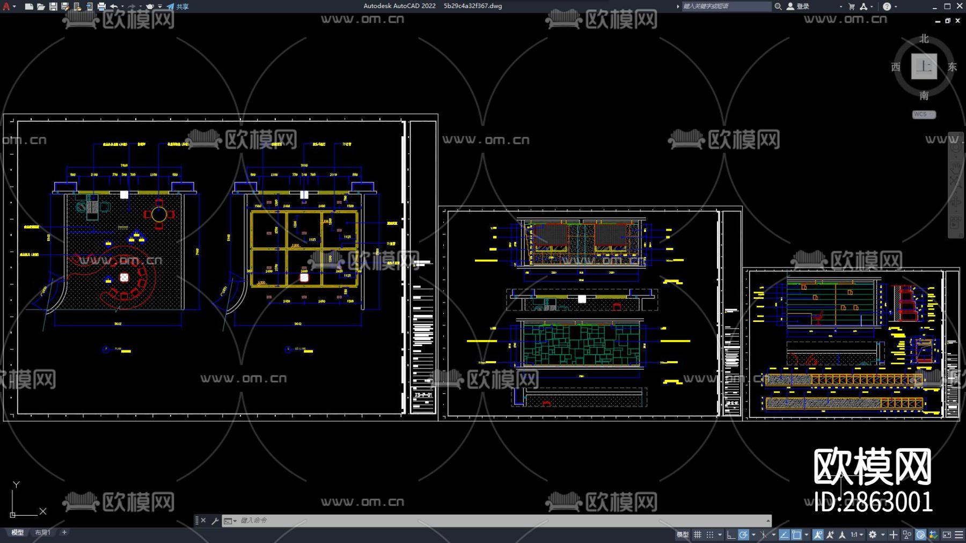Click the 共享 share button
The image size is (966, 543).
178,6
